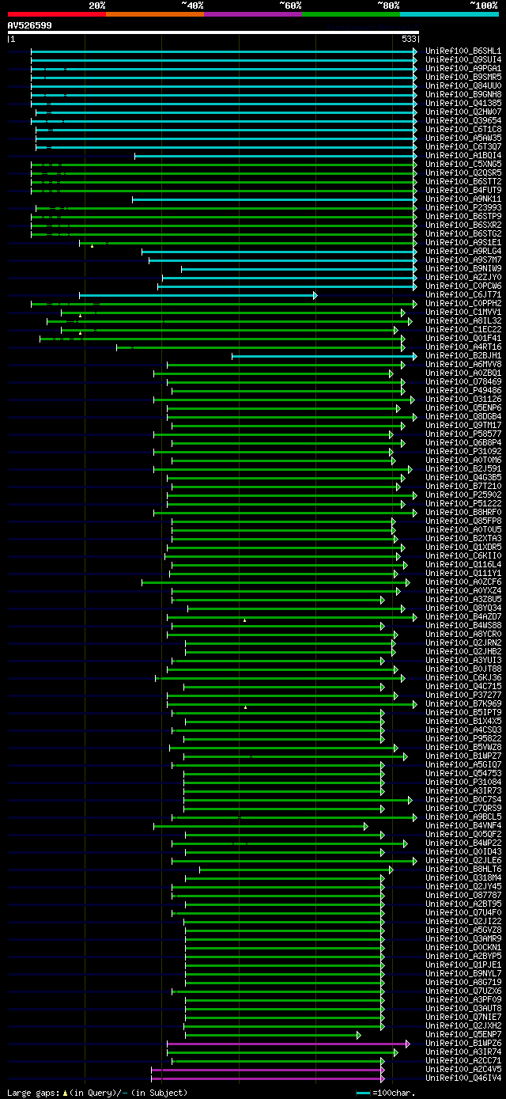Select the UniRef100_B1WPZ7 label
The image size is (506, 1099).
(463, 756)
